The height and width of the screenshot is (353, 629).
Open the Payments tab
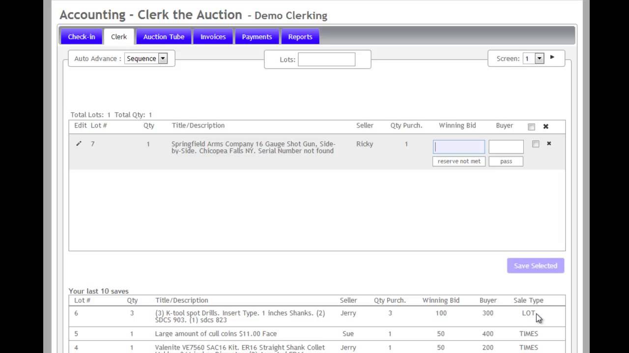(257, 37)
